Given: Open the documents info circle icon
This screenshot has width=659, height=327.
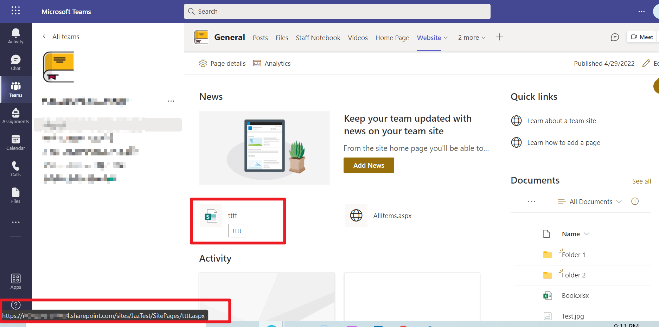Looking at the screenshot, I should coord(635,201).
